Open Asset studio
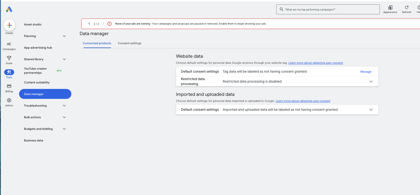The width and height of the screenshot is (420, 195). click(x=33, y=25)
